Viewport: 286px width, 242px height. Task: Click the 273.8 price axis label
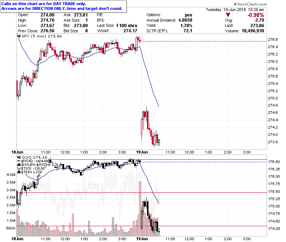point(272,142)
